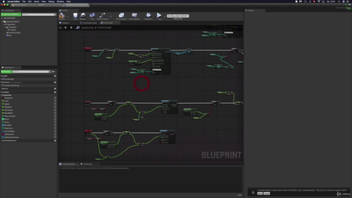The image size is (352, 198).
Task: Open the Hide Unrelated options dropdown arrow
Action: 111,16
